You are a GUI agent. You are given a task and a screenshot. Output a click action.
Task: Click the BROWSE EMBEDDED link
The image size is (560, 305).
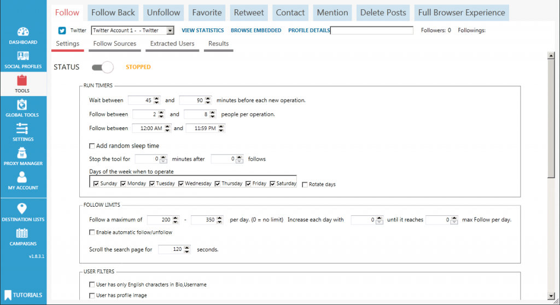[x=256, y=31]
